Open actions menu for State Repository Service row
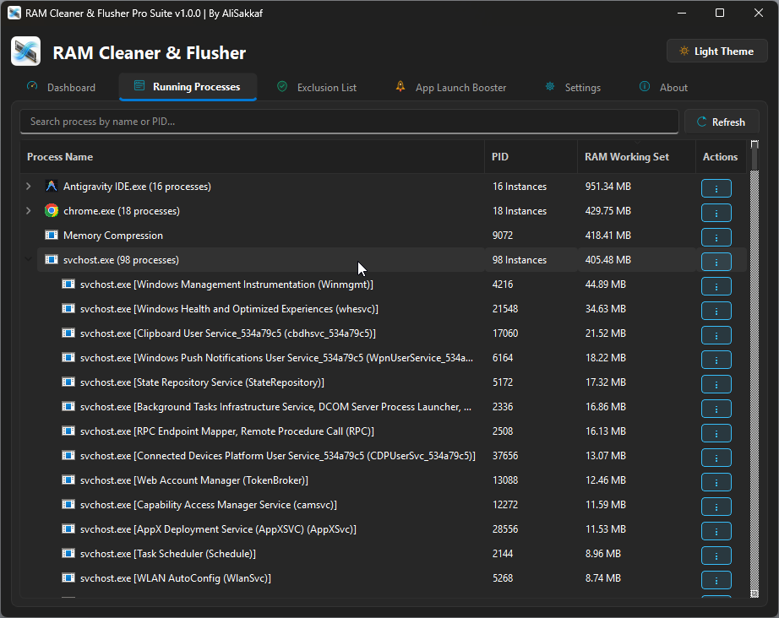779x618 pixels. (x=716, y=384)
